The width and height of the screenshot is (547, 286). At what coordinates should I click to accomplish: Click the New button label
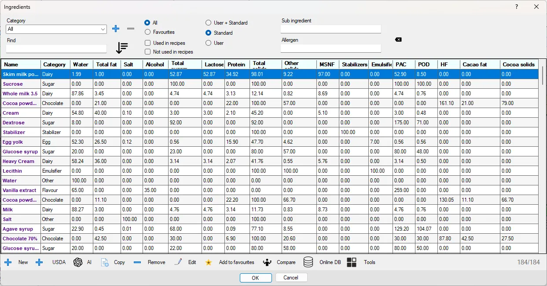23,262
